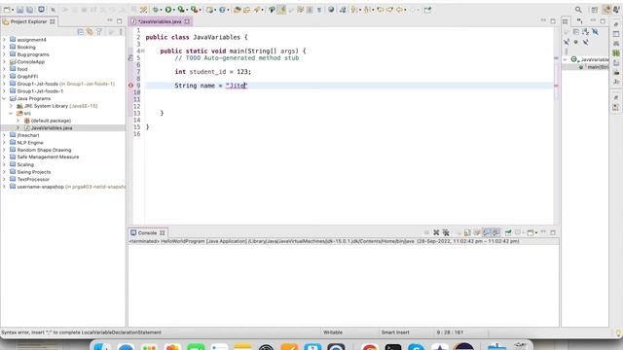This screenshot has height=350, width=623.
Task: Toggle Block Selection mode icon
Action: 310,10
